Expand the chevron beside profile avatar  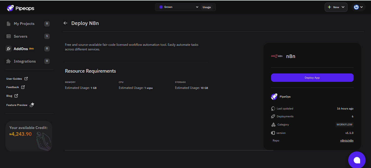pos(361,7)
